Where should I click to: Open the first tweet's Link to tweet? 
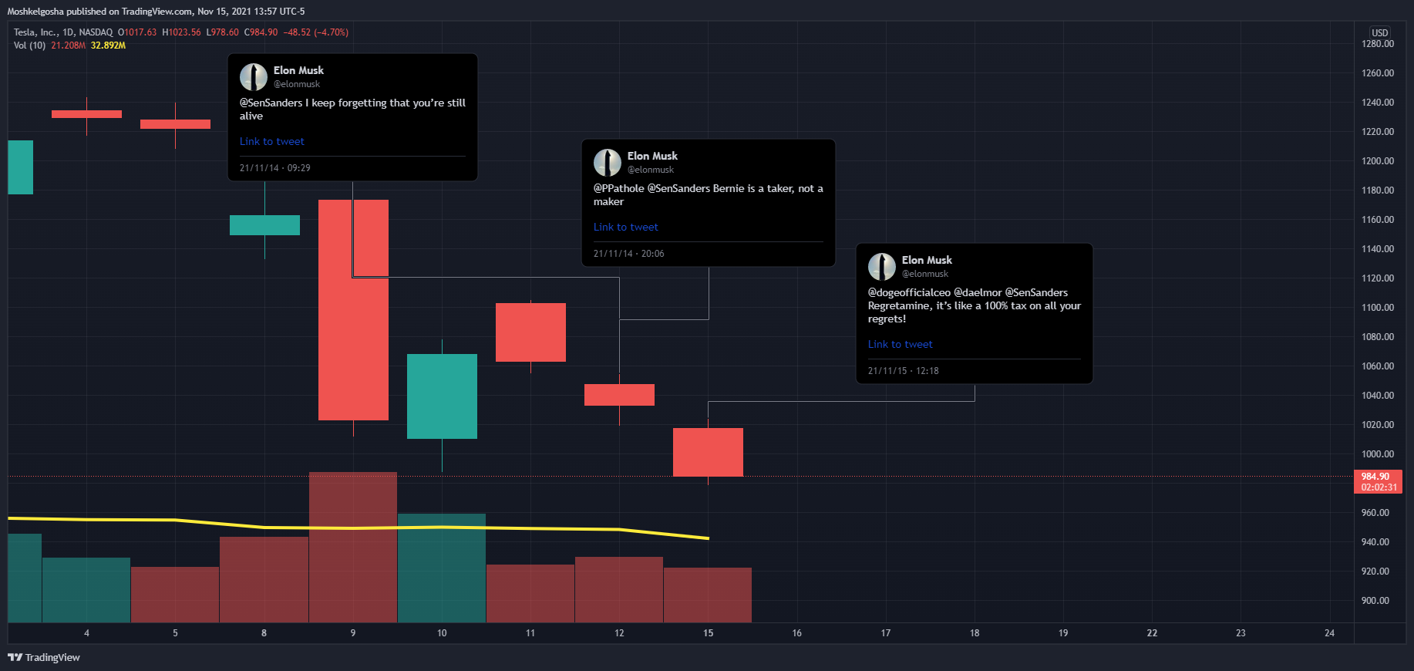[x=271, y=141]
